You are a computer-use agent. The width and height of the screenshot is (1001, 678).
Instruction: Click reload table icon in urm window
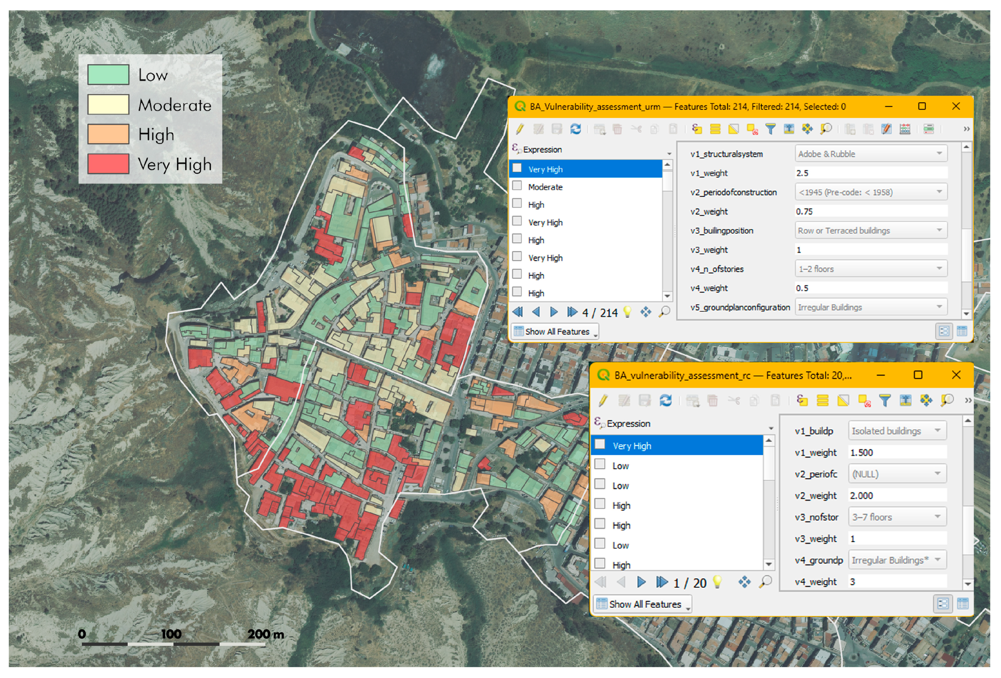(x=575, y=129)
